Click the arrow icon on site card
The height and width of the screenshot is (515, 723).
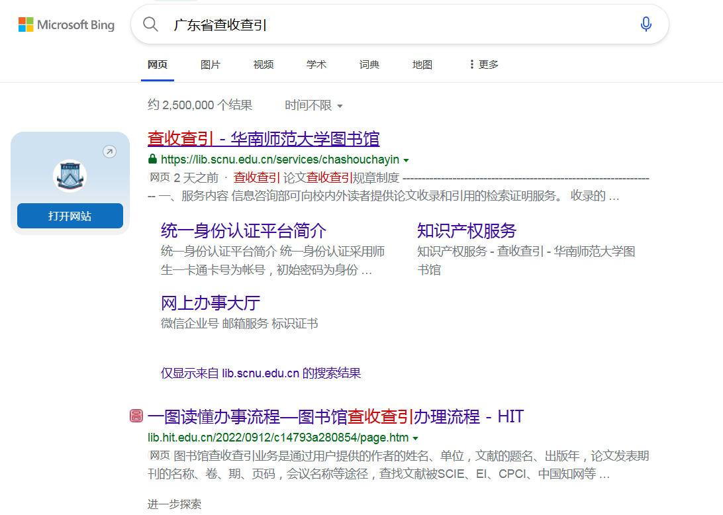[109, 152]
